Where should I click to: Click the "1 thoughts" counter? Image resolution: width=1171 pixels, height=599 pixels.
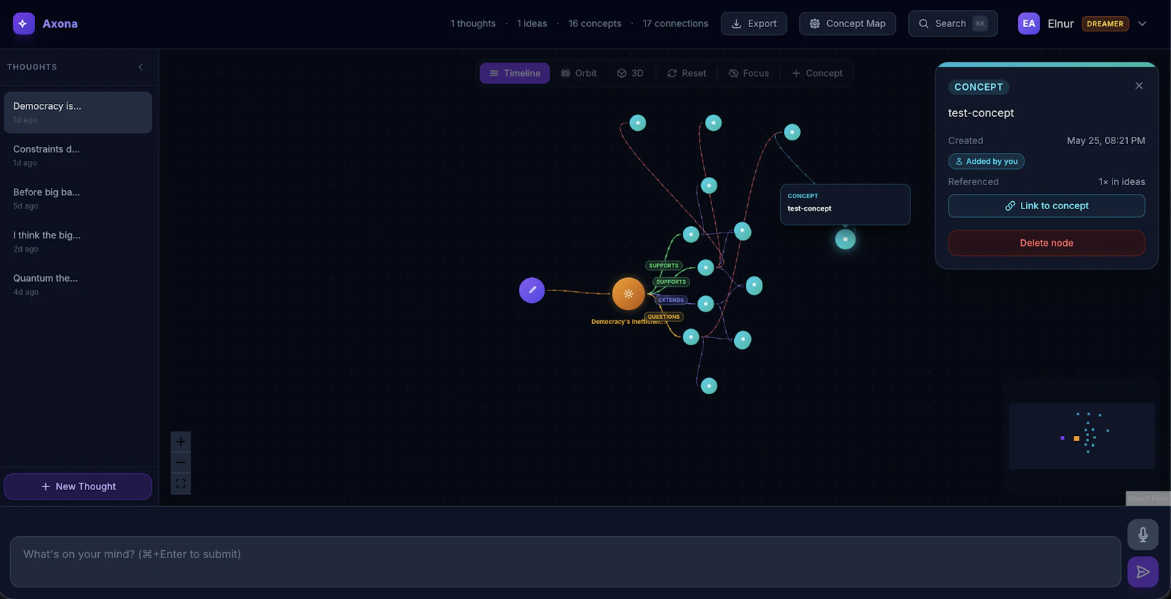473,23
